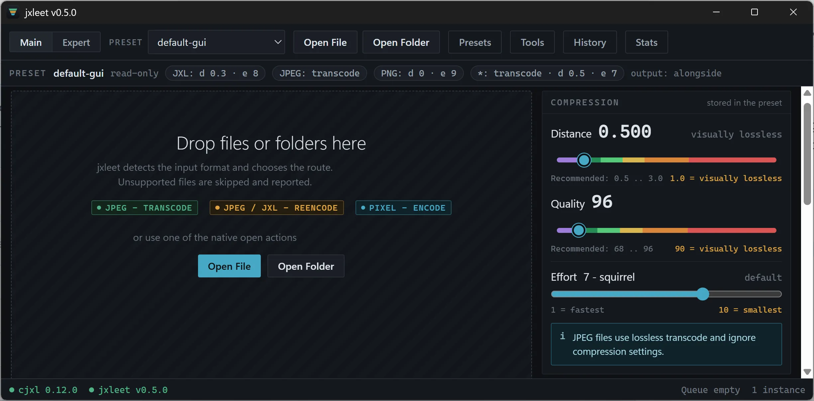This screenshot has width=814, height=401.
Task: Adjust the Quality slider handle
Action: pyautogui.click(x=578, y=230)
